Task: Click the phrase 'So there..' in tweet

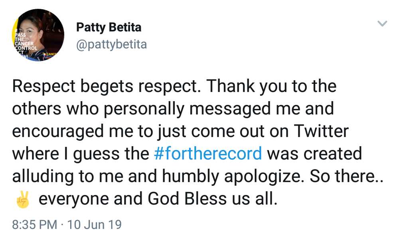Action: tap(346, 176)
